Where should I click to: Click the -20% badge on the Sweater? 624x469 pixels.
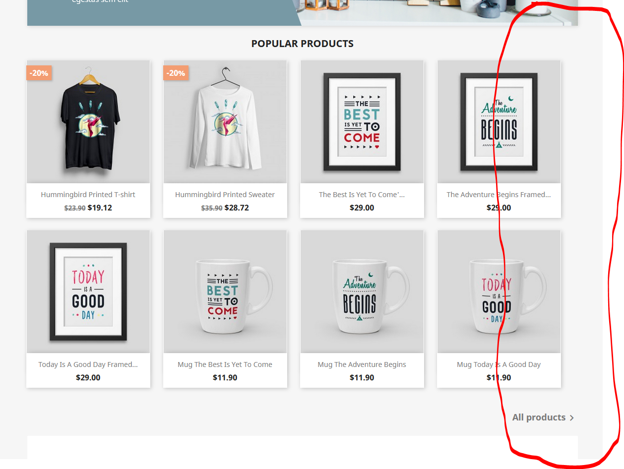point(176,73)
